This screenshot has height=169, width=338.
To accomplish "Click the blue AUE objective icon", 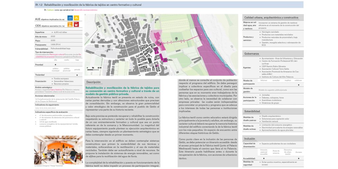I will 69,18.
